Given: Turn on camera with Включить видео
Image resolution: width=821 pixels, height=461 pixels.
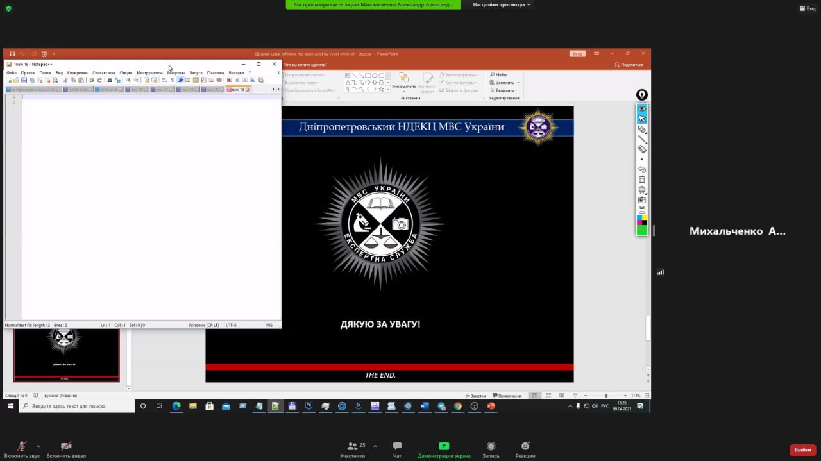Looking at the screenshot, I should pyautogui.click(x=66, y=450).
